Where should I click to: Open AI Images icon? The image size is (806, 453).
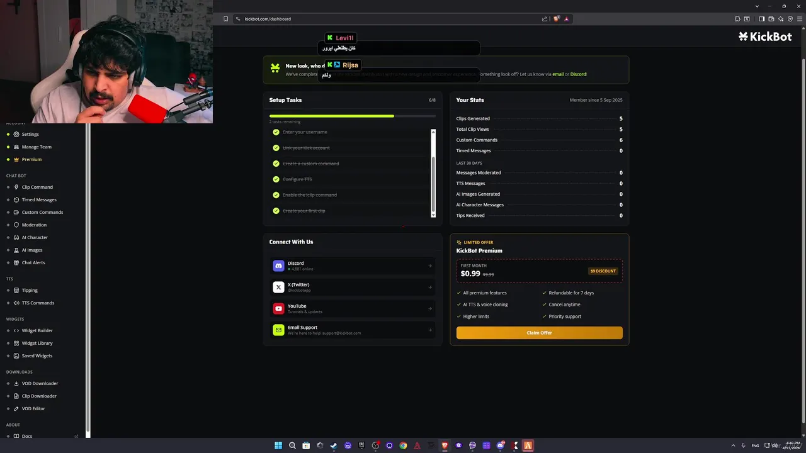pos(16,250)
